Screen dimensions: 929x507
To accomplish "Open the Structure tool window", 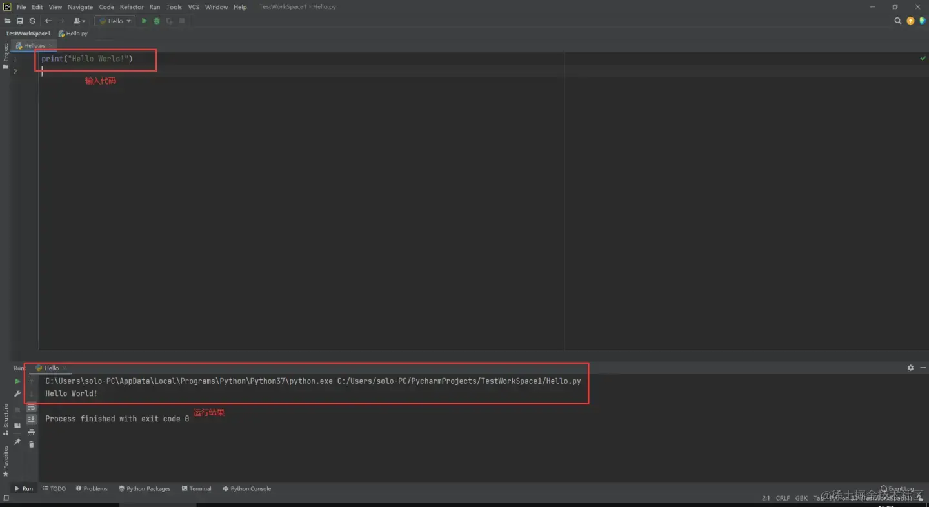I will [x=6, y=419].
